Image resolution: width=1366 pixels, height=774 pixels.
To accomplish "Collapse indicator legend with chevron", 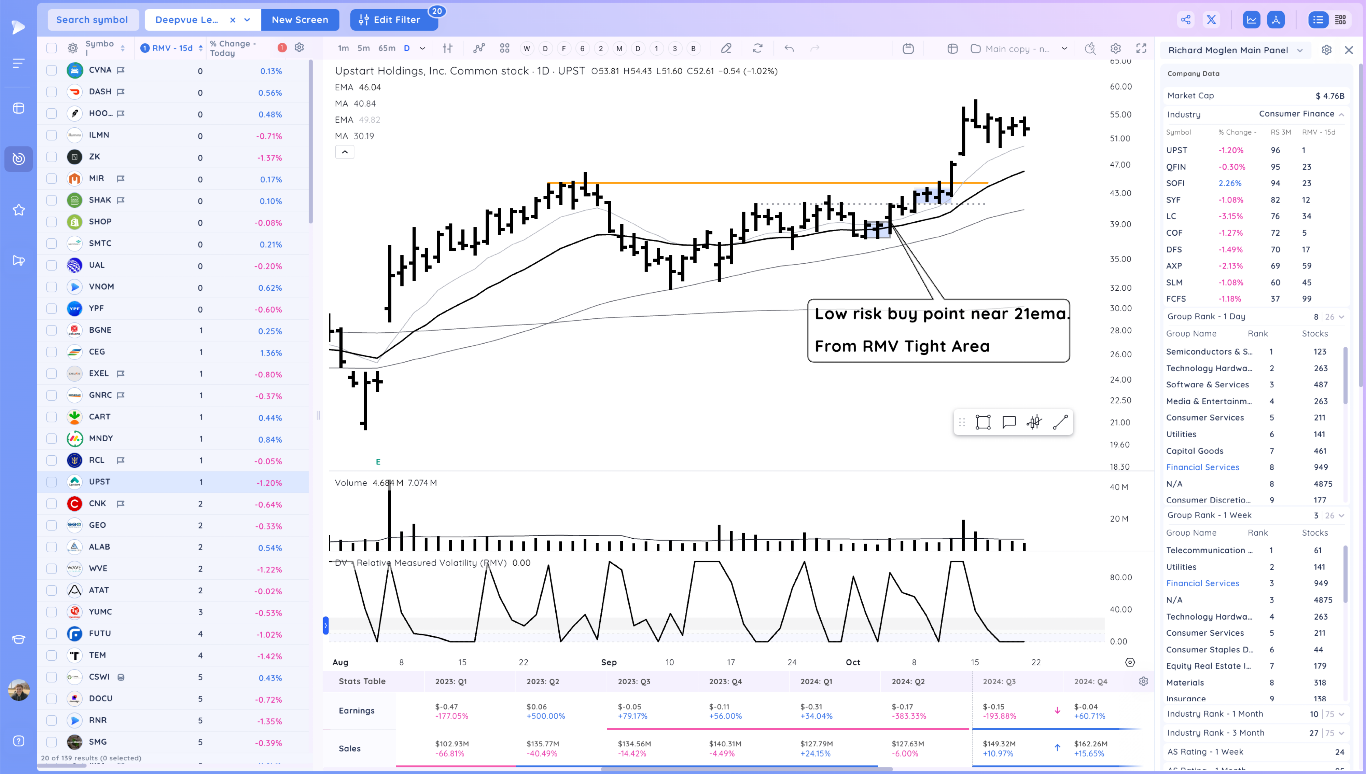I will [344, 152].
